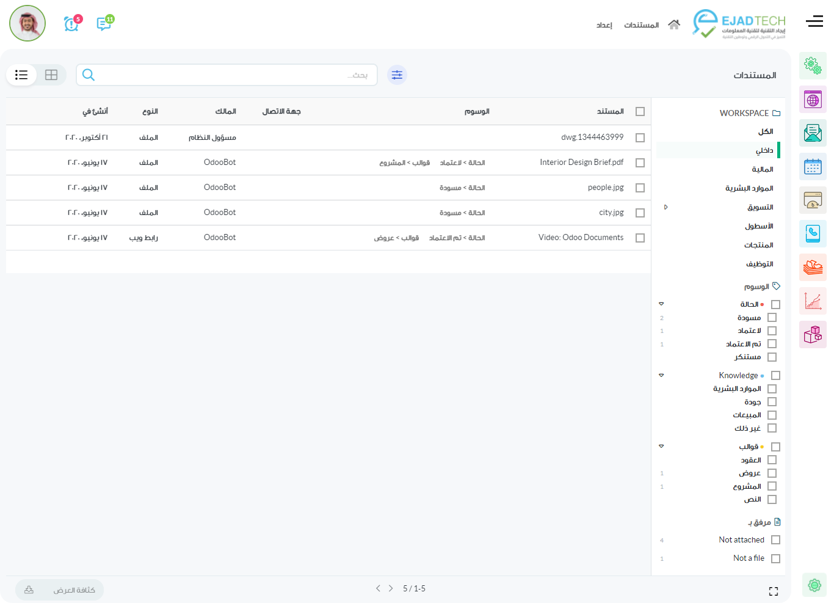Click the fullscreen toggle icon

773,591
